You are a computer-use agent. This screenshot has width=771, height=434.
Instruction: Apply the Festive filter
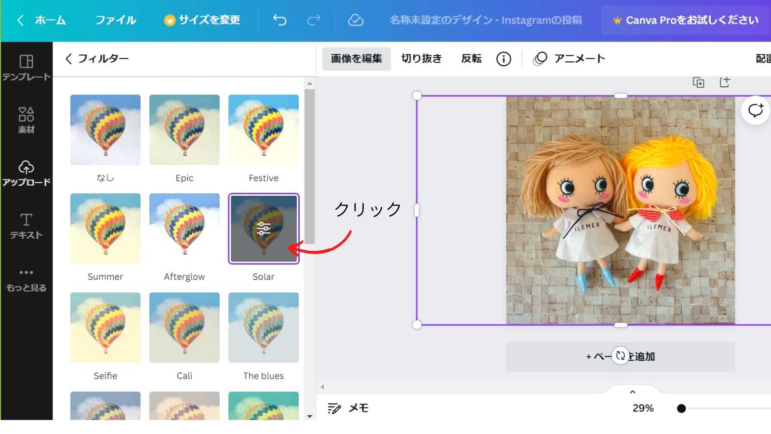coord(264,130)
